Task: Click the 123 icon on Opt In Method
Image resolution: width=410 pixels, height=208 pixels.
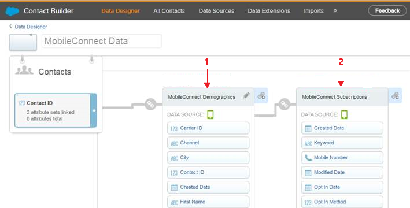Action: point(308,203)
